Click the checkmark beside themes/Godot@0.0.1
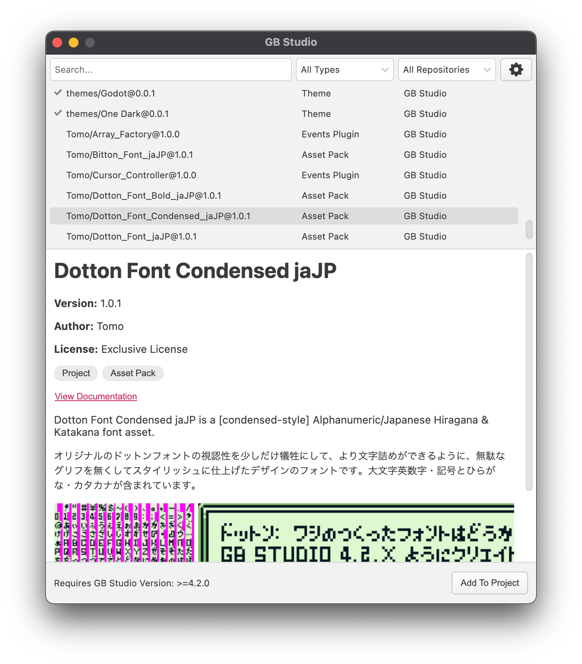The width and height of the screenshot is (582, 664). (x=58, y=93)
